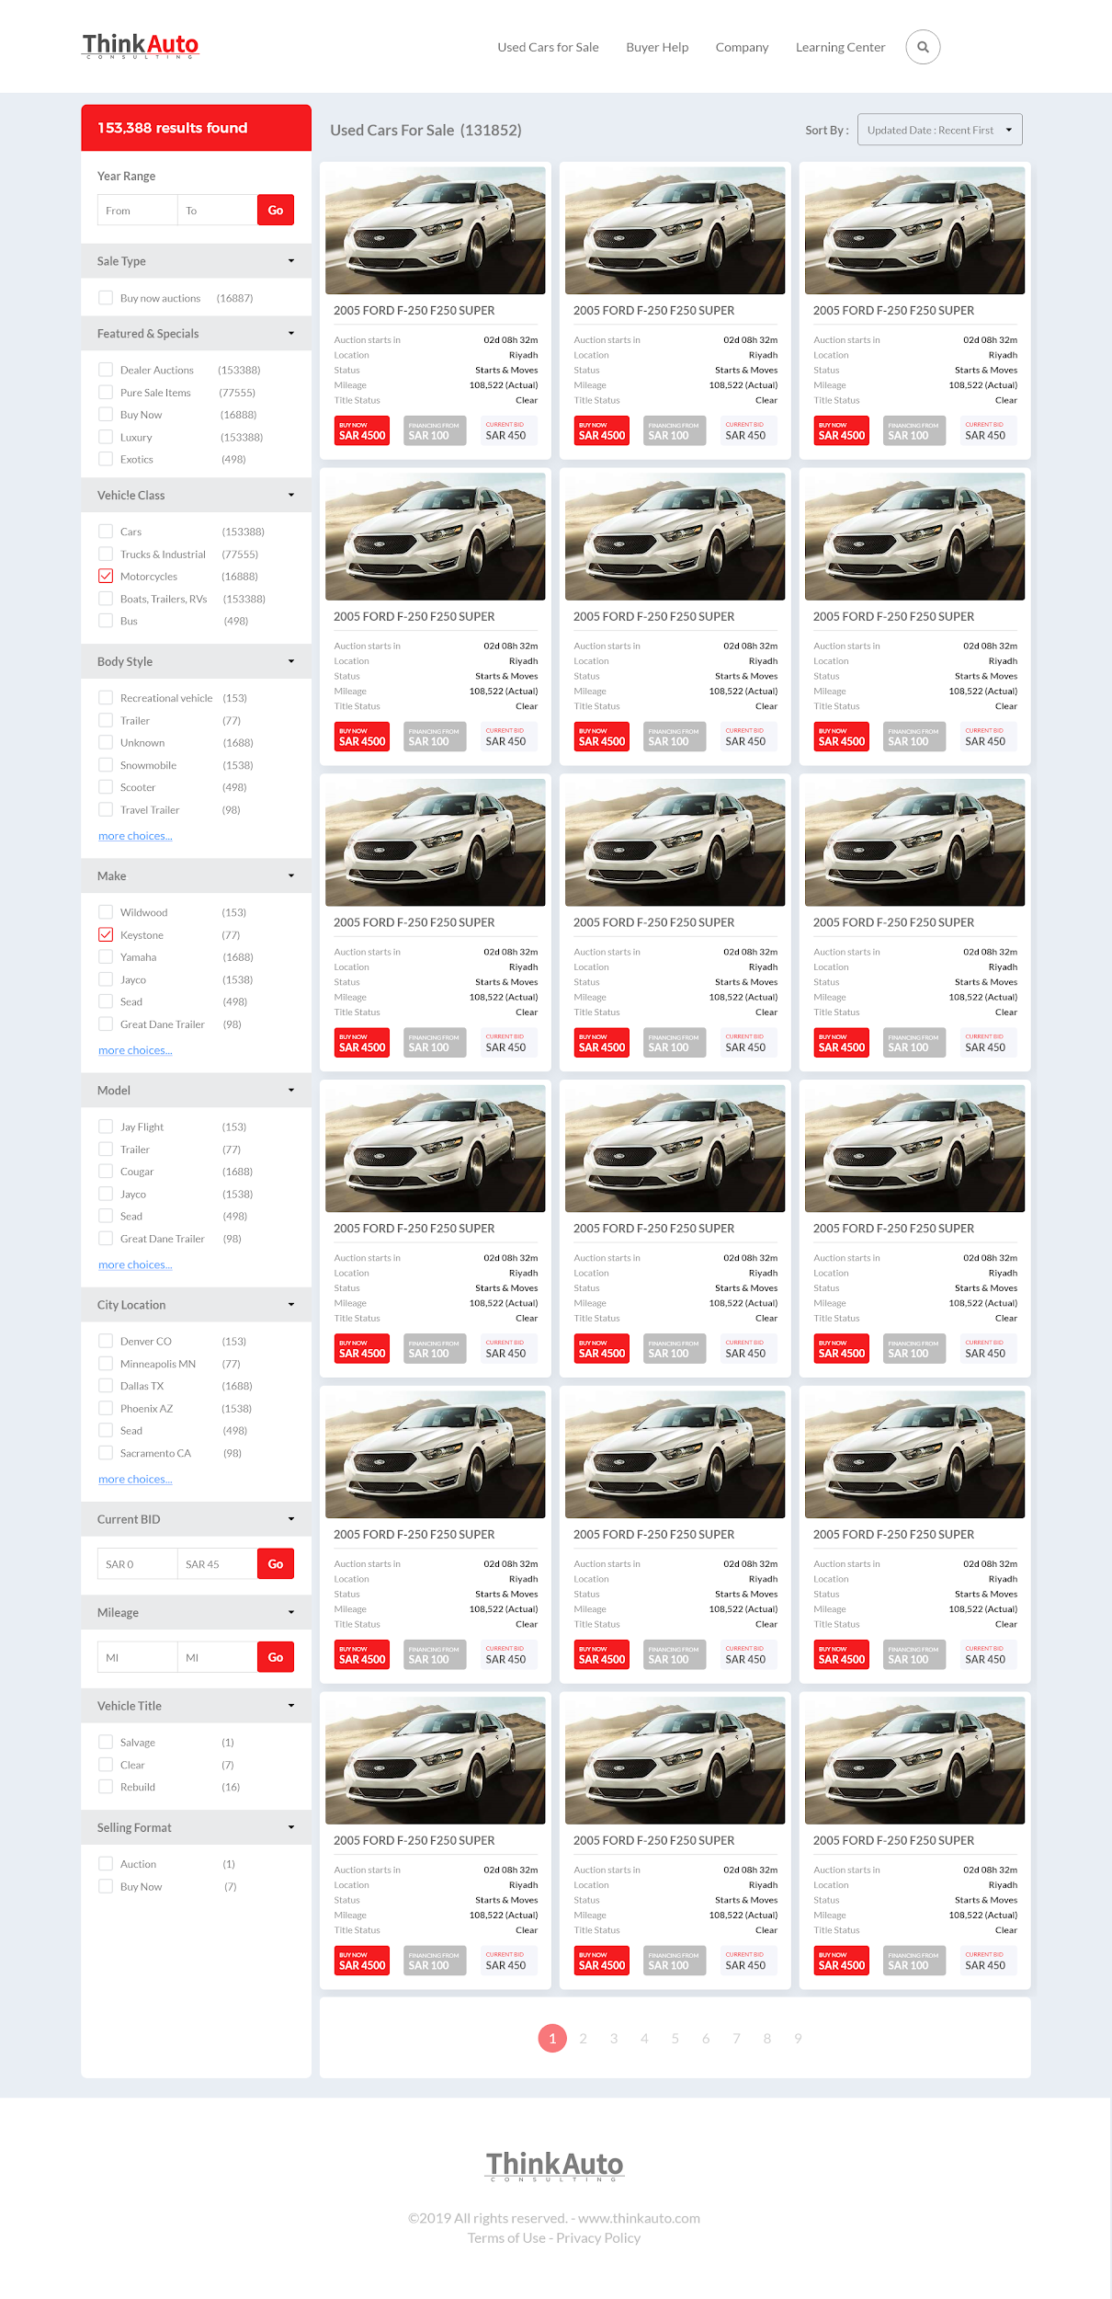Enable the Buy now auctions checkbox

[x=106, y=298]
